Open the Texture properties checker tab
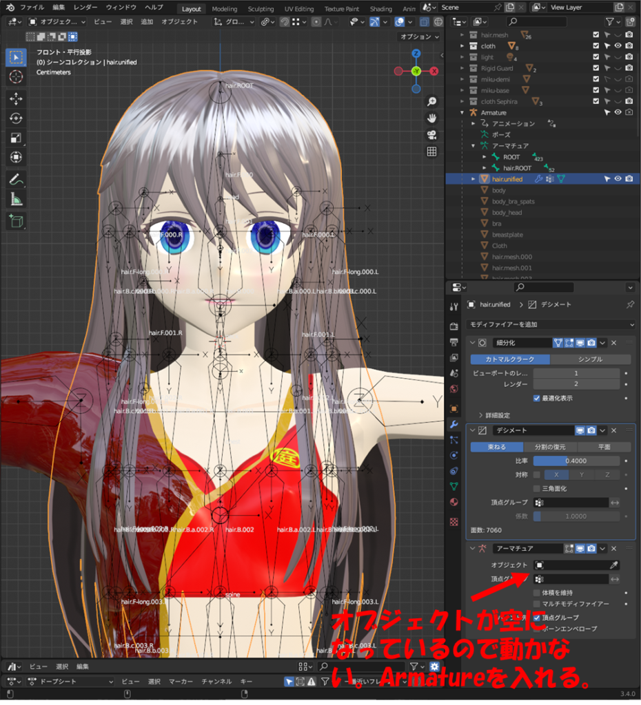 pos(454,522)
